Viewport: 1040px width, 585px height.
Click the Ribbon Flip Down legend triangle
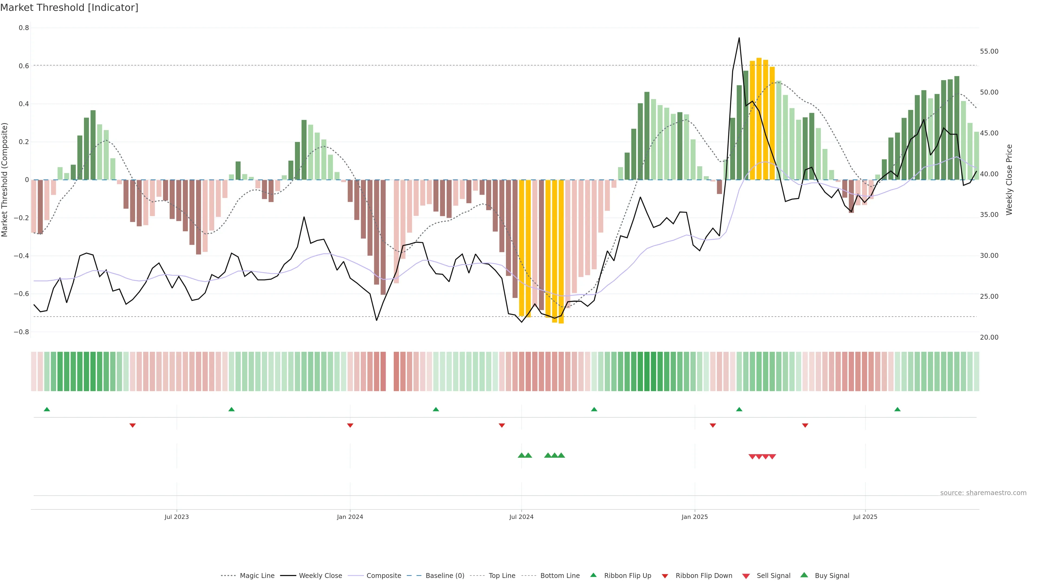(665, 576)
